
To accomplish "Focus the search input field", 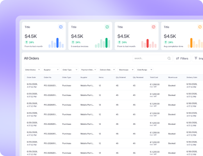I will click(153, 58).
